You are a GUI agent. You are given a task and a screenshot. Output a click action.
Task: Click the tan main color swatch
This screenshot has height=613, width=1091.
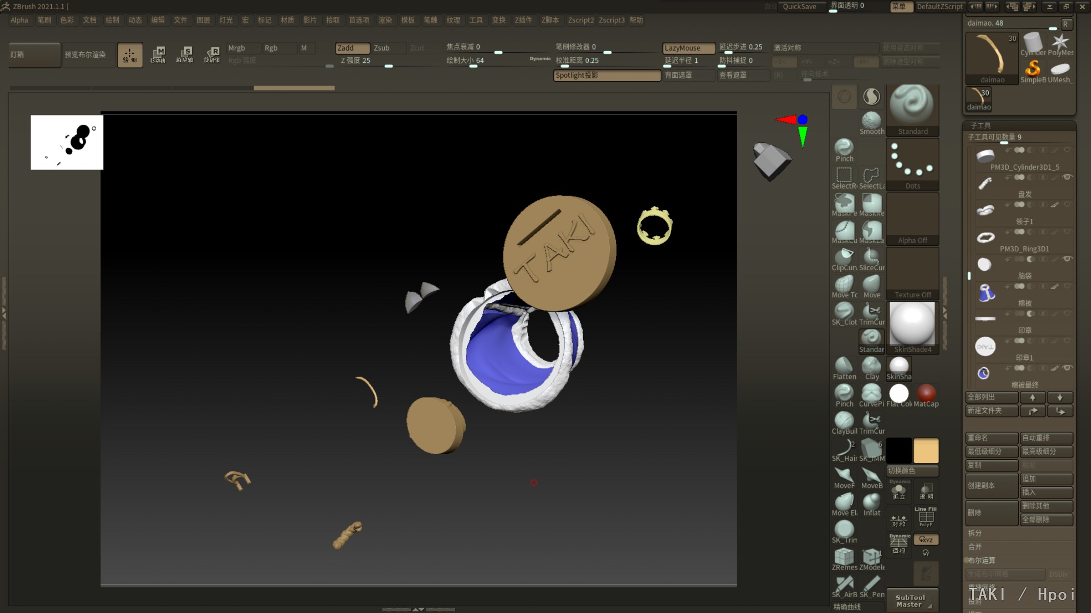coord(926,451)
